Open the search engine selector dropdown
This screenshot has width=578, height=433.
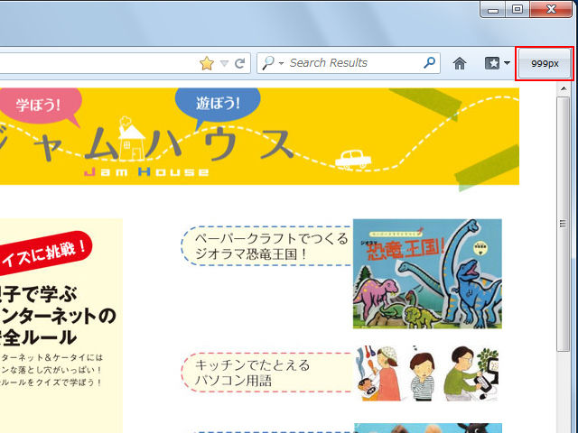tap(281, 63)
